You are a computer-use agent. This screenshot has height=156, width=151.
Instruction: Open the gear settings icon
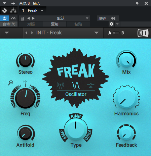pyautogui.click(x=111, y=24)
